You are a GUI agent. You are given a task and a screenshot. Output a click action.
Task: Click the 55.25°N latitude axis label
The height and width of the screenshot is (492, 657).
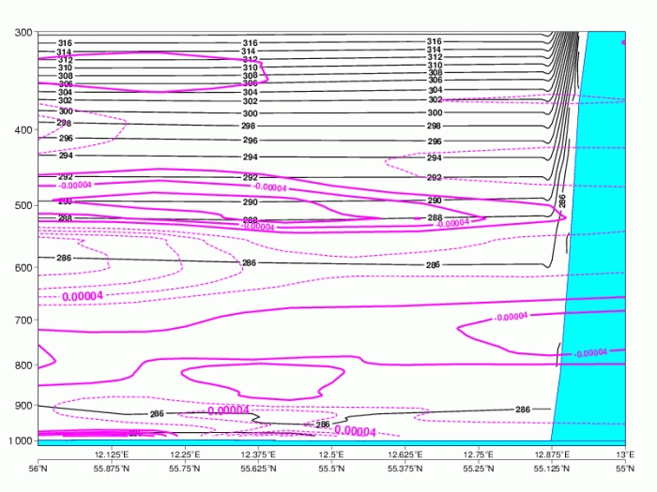point(477,467)
